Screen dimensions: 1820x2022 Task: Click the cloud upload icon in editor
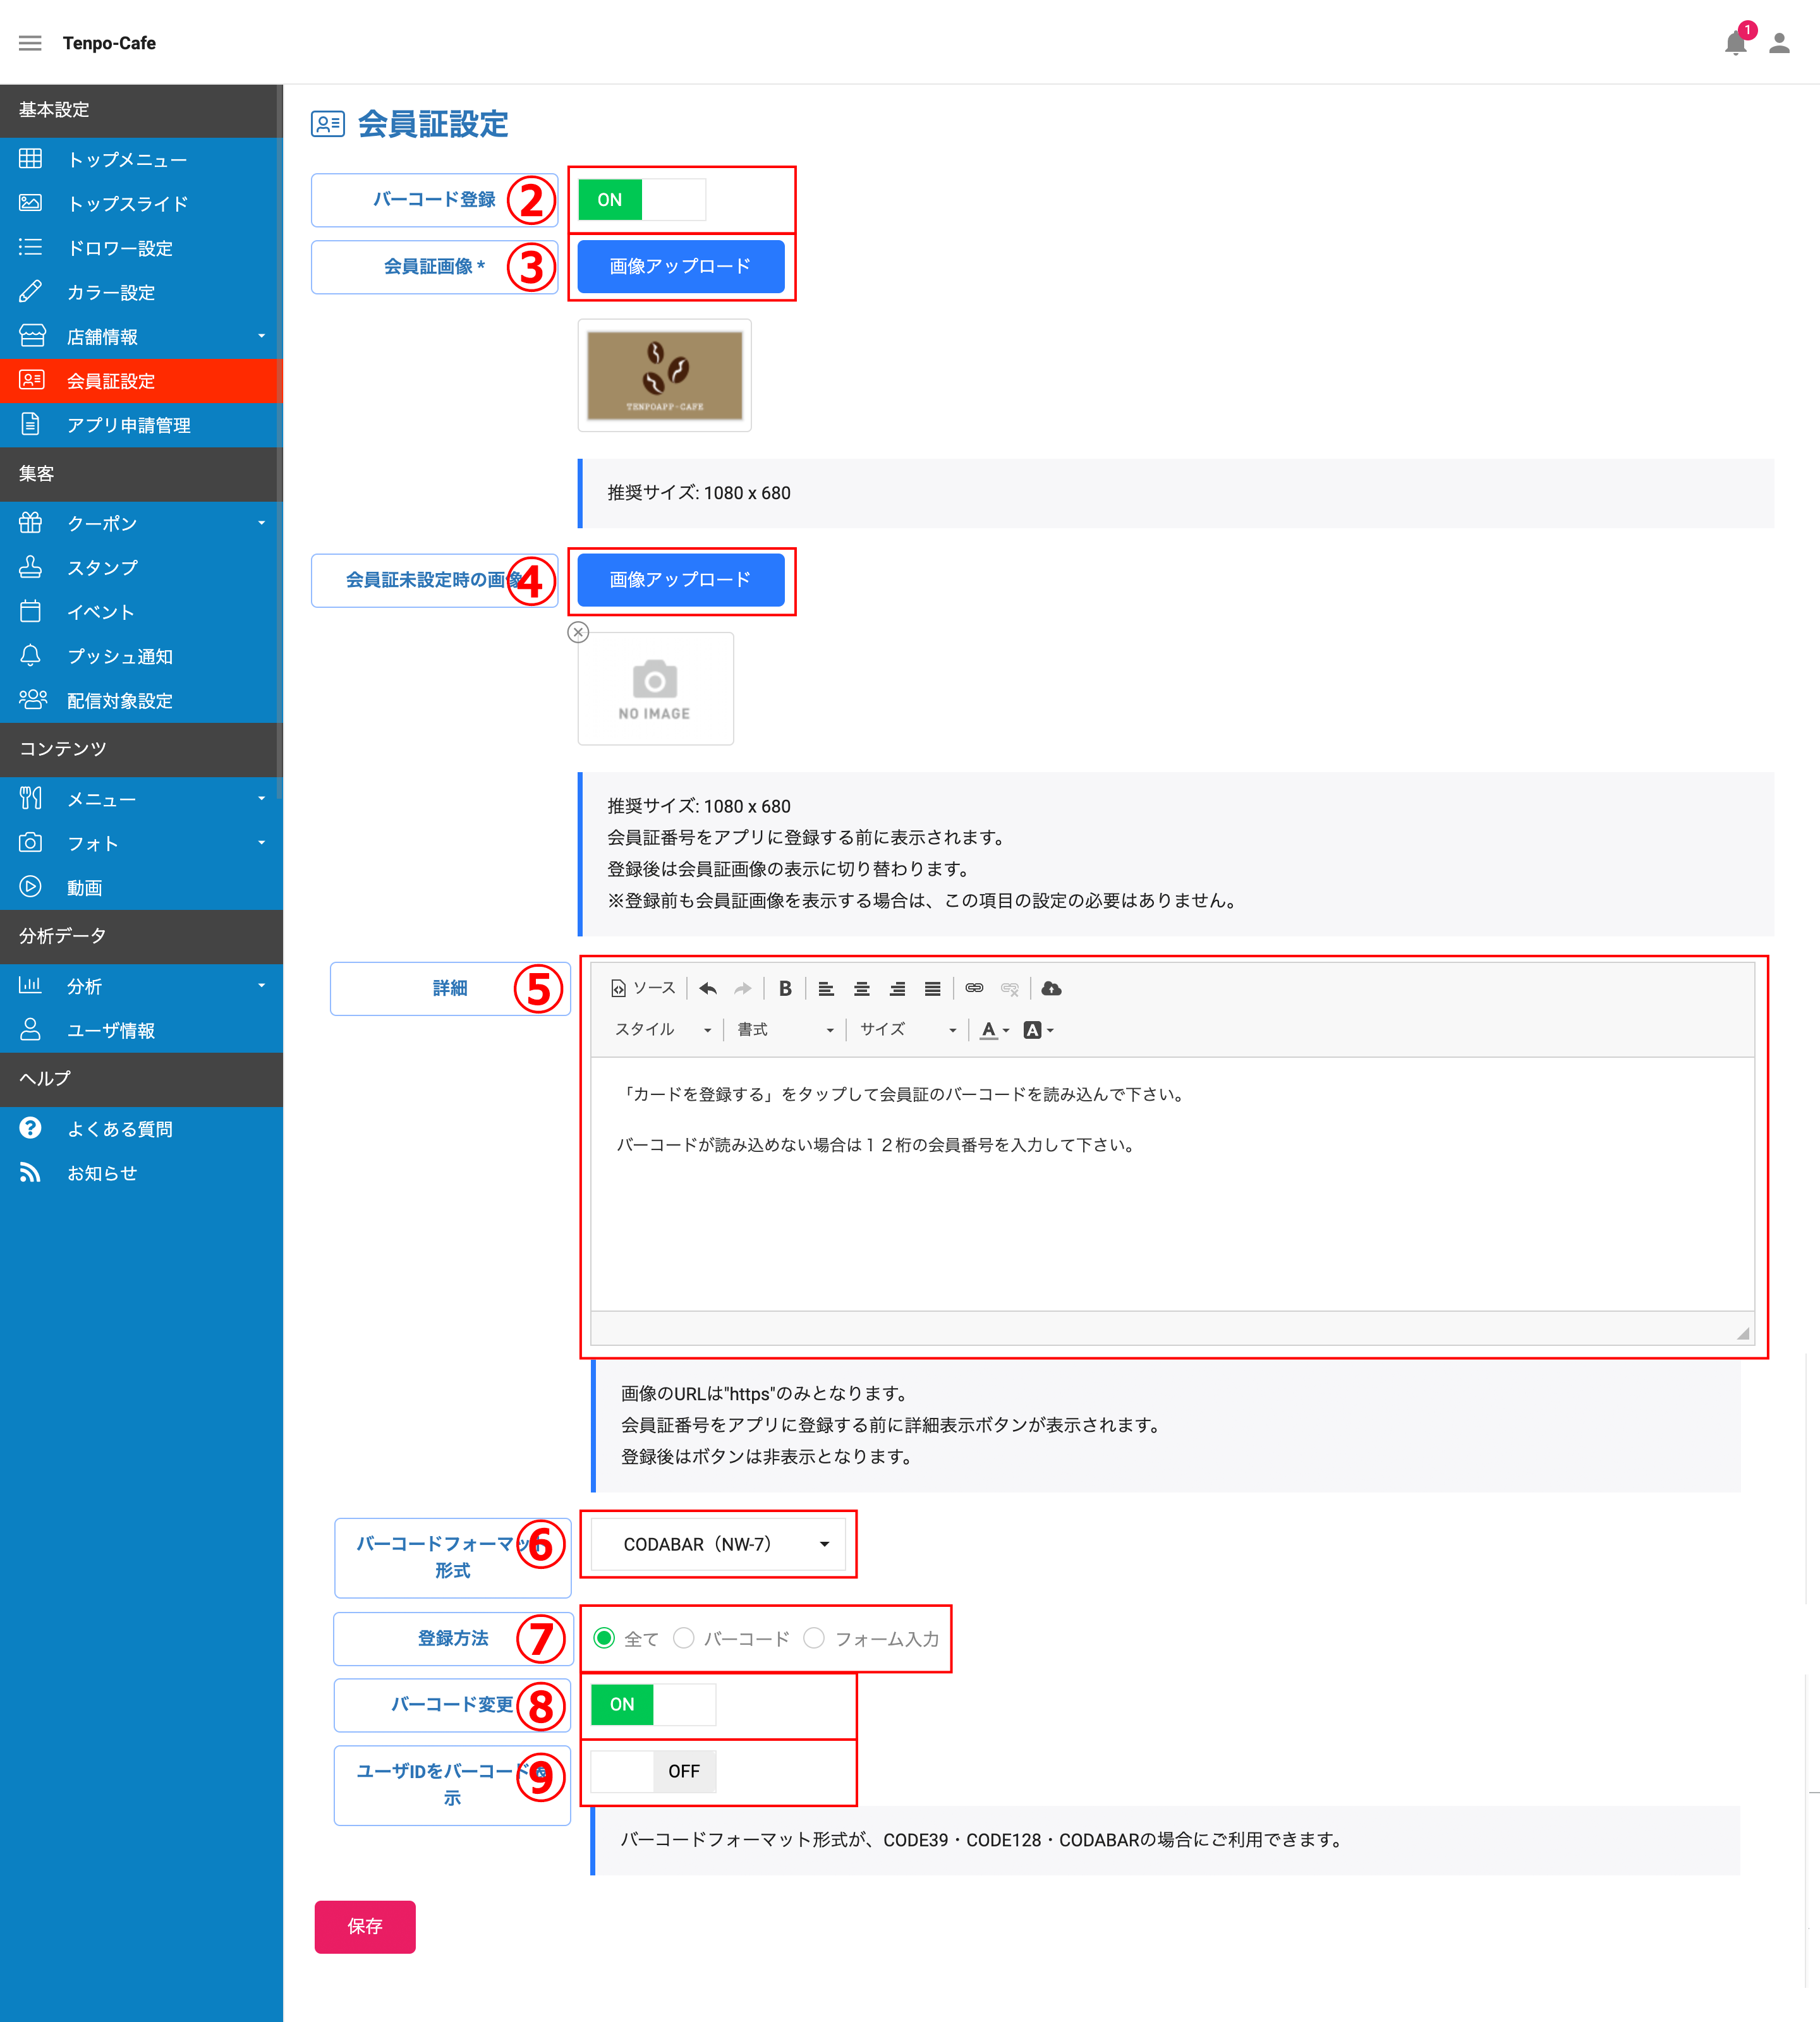(1051, 988)
